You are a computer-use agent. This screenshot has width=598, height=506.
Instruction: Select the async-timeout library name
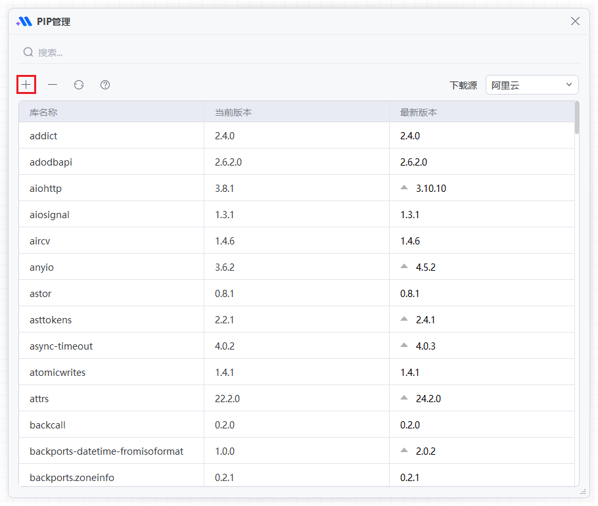coord(61,346)
